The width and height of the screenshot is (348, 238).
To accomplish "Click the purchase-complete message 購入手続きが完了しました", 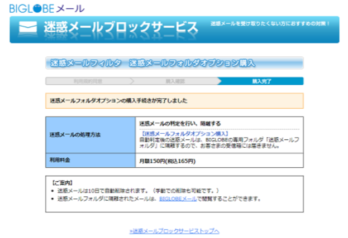I will 118,101.
